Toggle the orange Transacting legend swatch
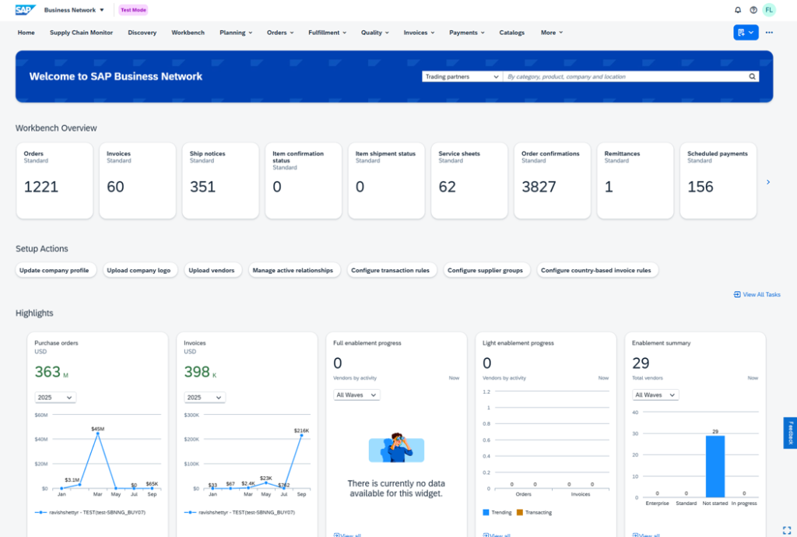 (519, 512)
